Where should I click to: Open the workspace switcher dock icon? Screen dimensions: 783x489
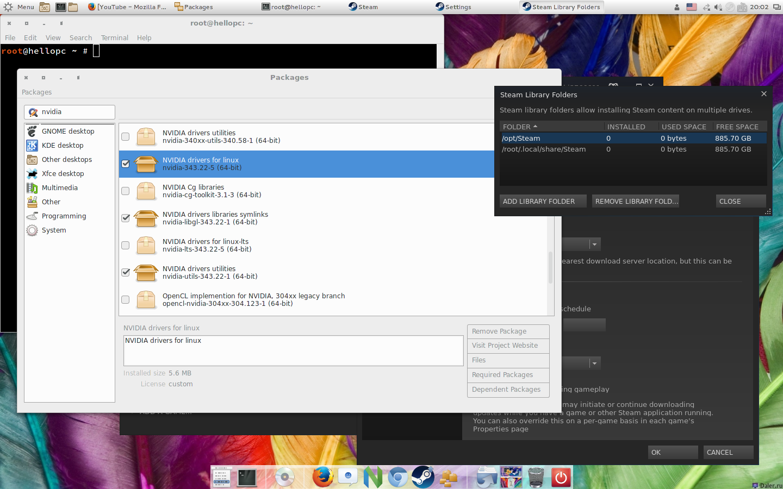point(511,477)
